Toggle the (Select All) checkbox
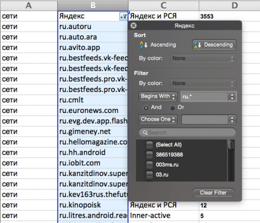Screen dimensions: 260x223 150,145
